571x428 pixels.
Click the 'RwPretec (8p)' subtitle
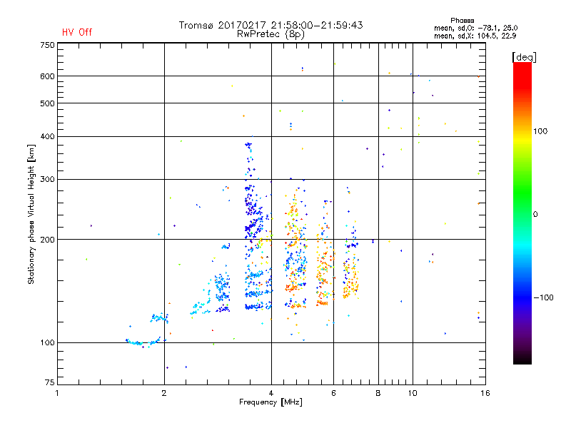(271, 34)
